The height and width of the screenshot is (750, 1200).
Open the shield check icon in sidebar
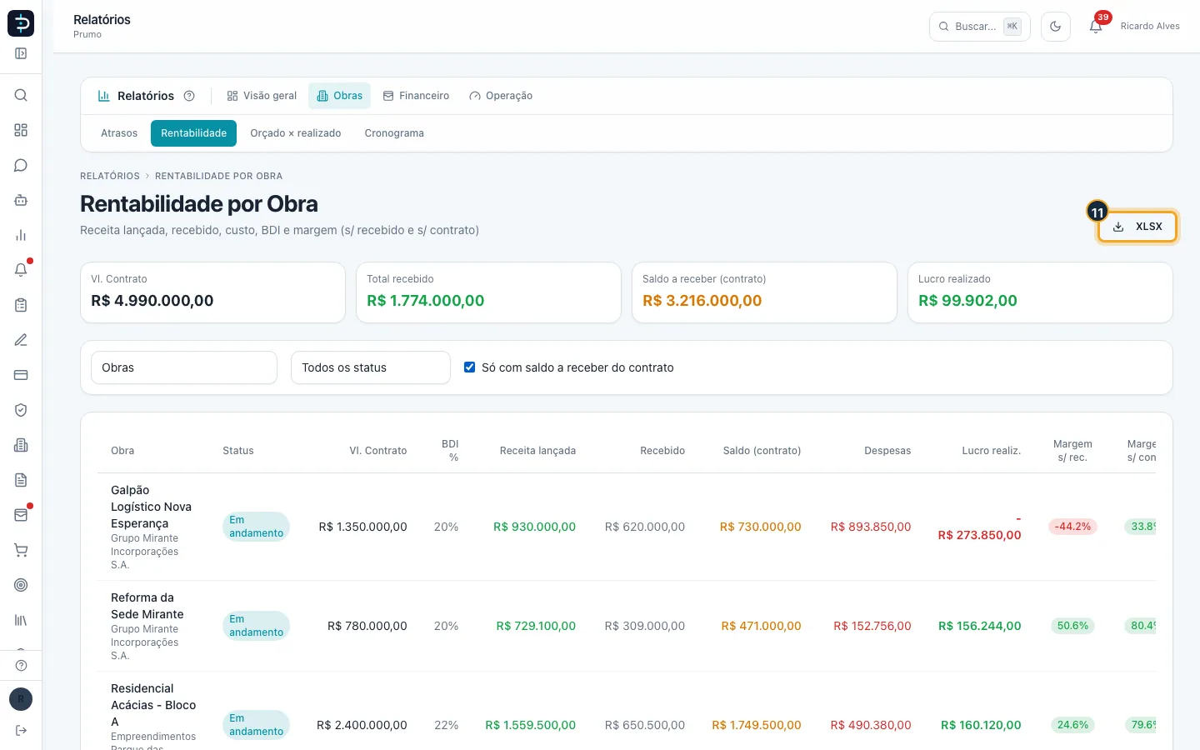(x=21, y=410)
